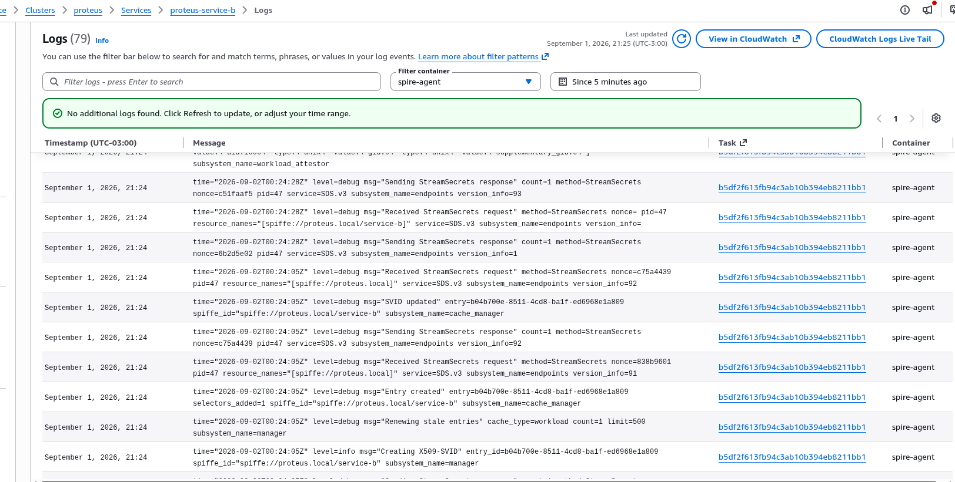This screenshot has height=482, width=955.
Task: Refresh the logs list
Action: (682, 39)
